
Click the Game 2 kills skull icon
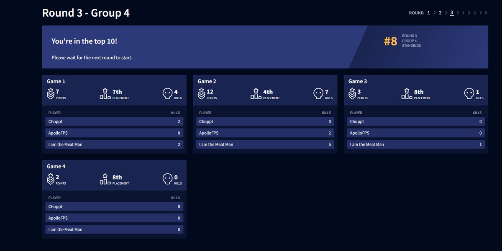click(x=318, y=93)
